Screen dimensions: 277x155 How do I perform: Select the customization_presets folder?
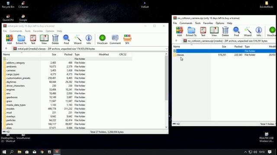point(18,78)
